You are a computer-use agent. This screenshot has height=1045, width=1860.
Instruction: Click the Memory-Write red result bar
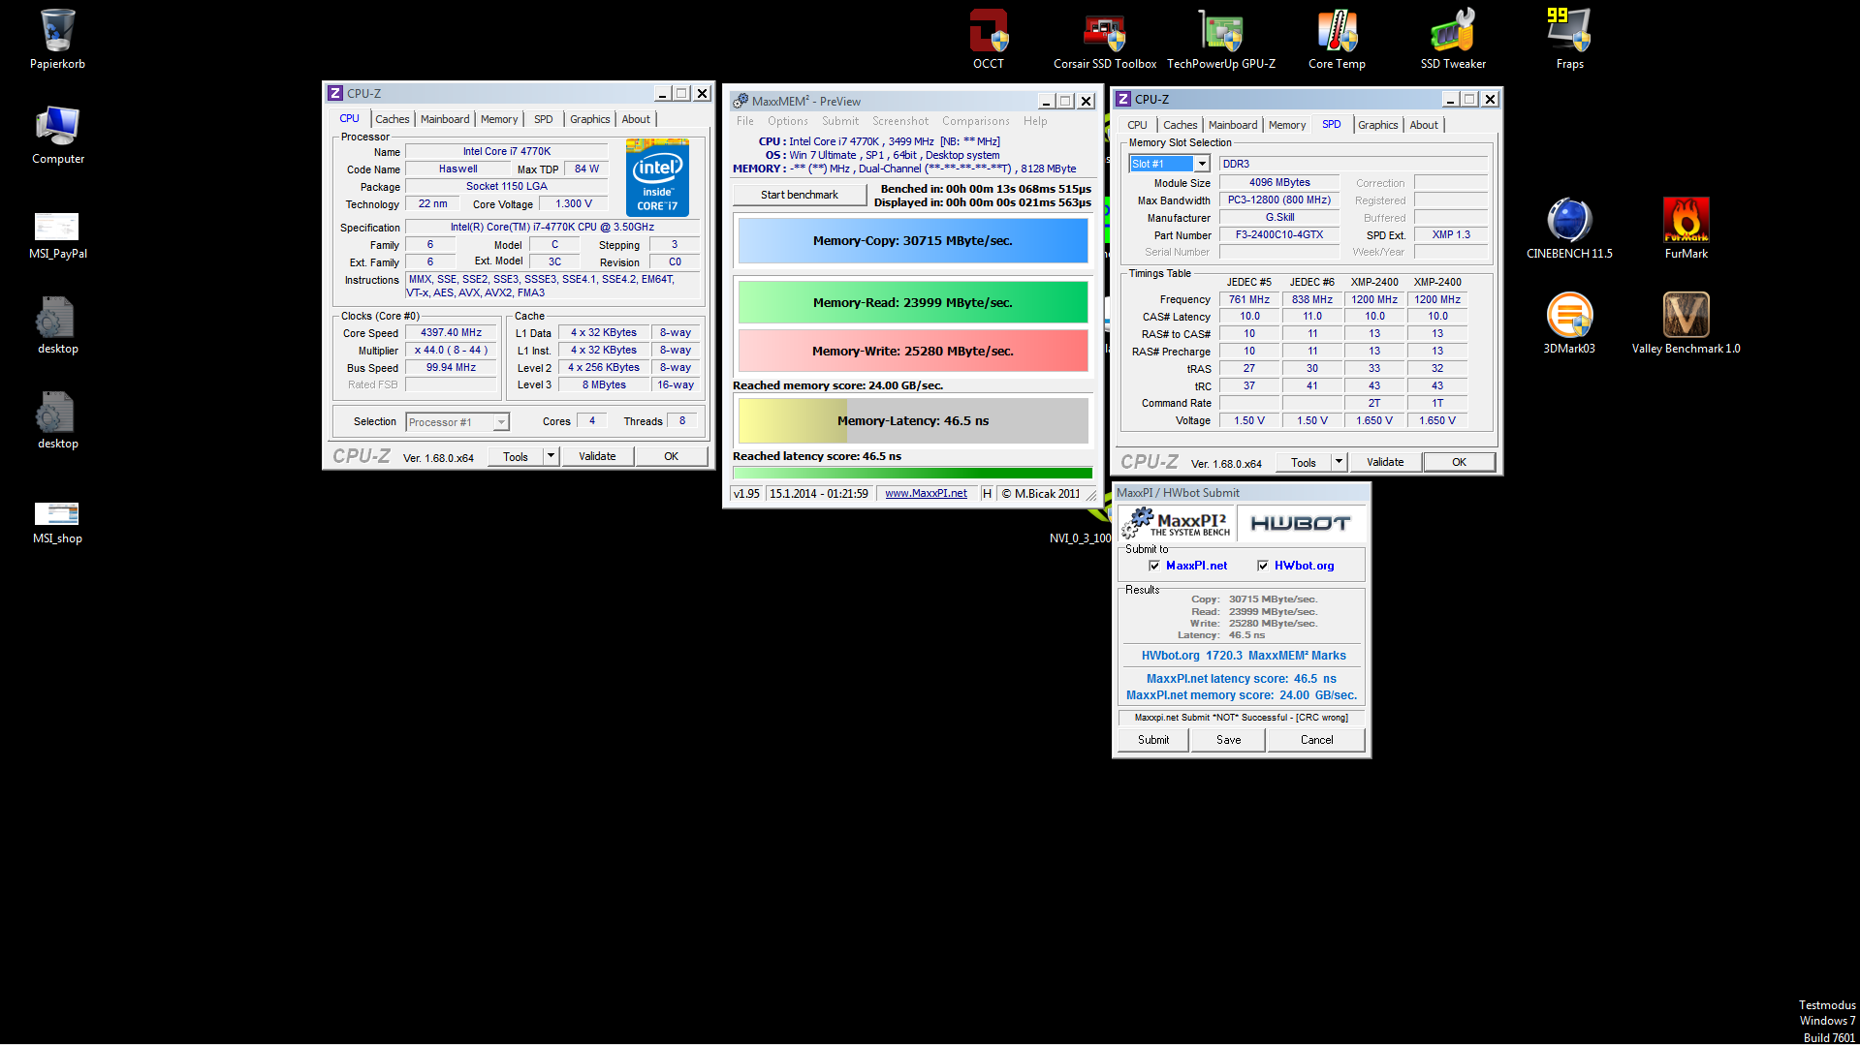(x=913, y=352)
